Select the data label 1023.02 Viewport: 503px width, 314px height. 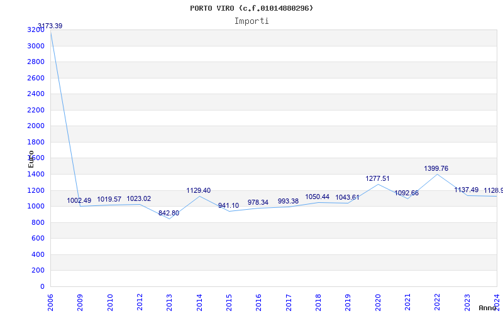click(x=138, y=198)
